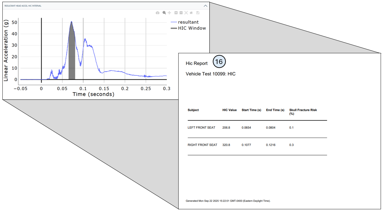Viewport: 383px width, 212px height.
Task: Select the Vehicle Test 10099: HIC heading
Action: pyautogui.click(x=210, y=74)
